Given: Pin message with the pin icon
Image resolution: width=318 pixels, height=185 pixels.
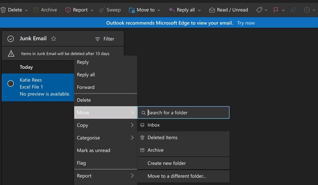Looking at the screenshot, I should pyautogui.click(x=293, y=10).
